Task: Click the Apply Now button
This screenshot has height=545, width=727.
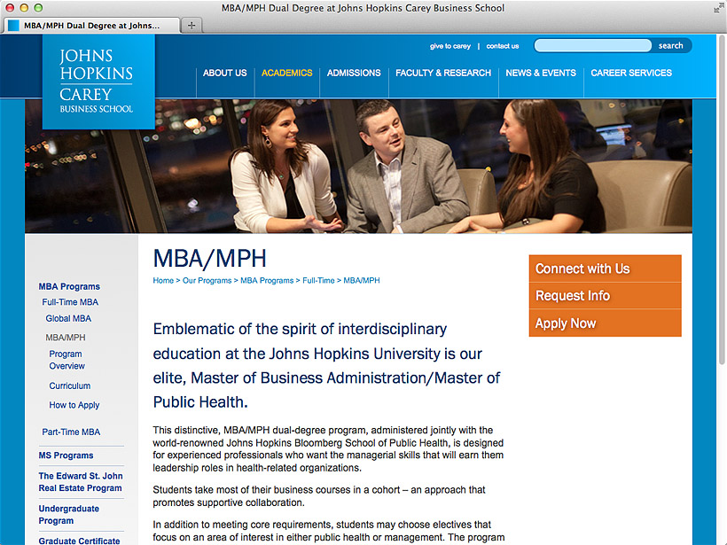Action: click(605, 323)
